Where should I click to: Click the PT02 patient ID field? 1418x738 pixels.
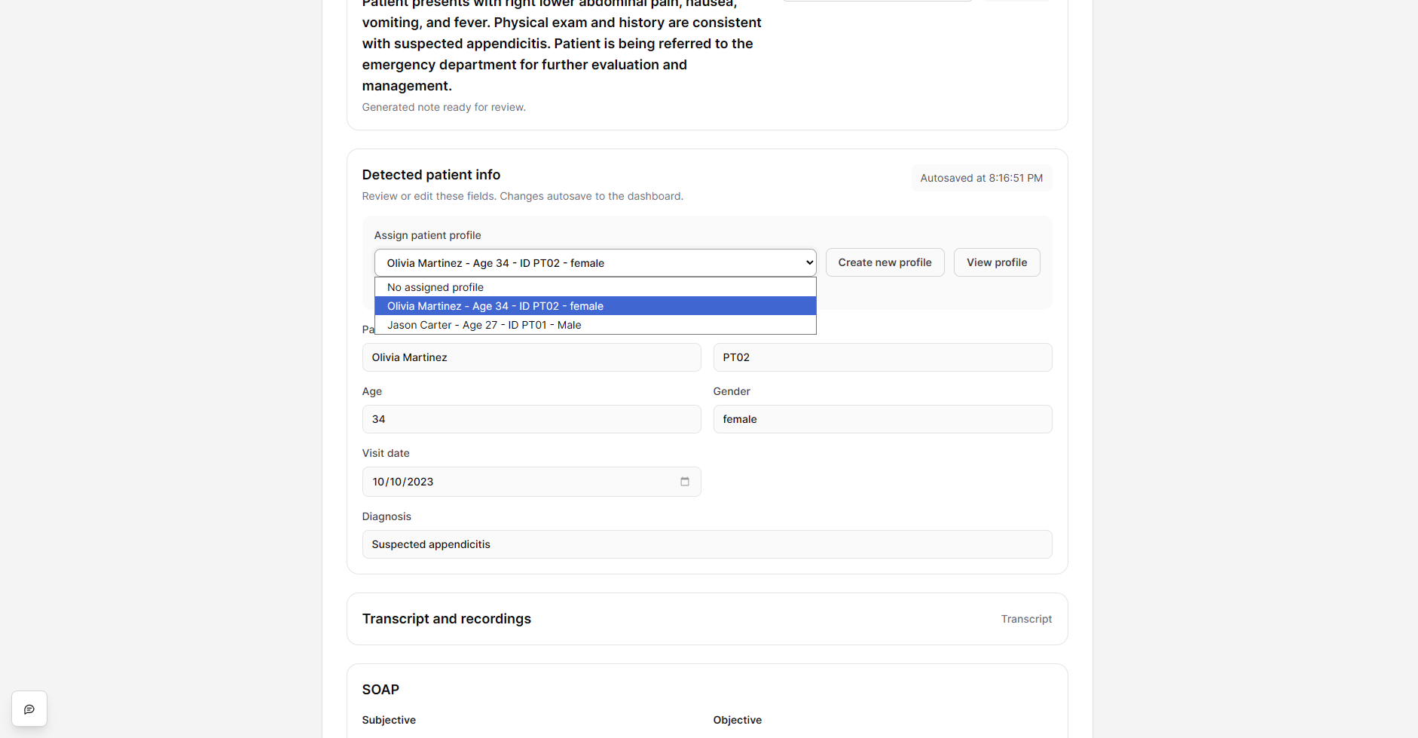[x=882, y=357]
